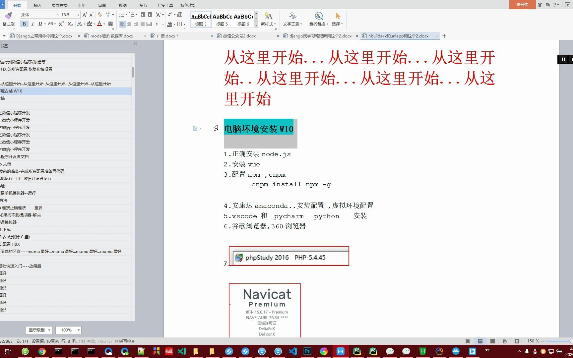
Task: Toggle italic formatting button
Action: [32, 24]
